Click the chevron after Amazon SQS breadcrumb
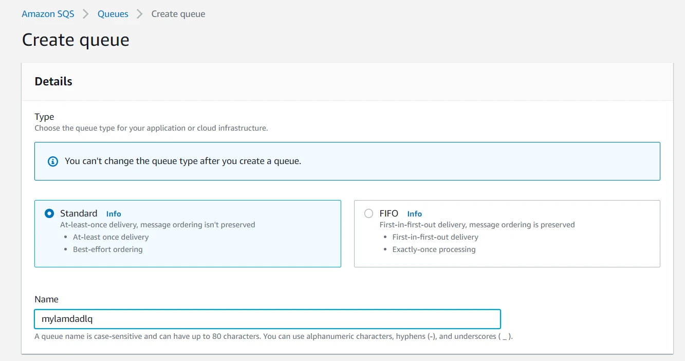Image resolution: width=685 pixels, height=361 pixels. click(x=86, y=14)
